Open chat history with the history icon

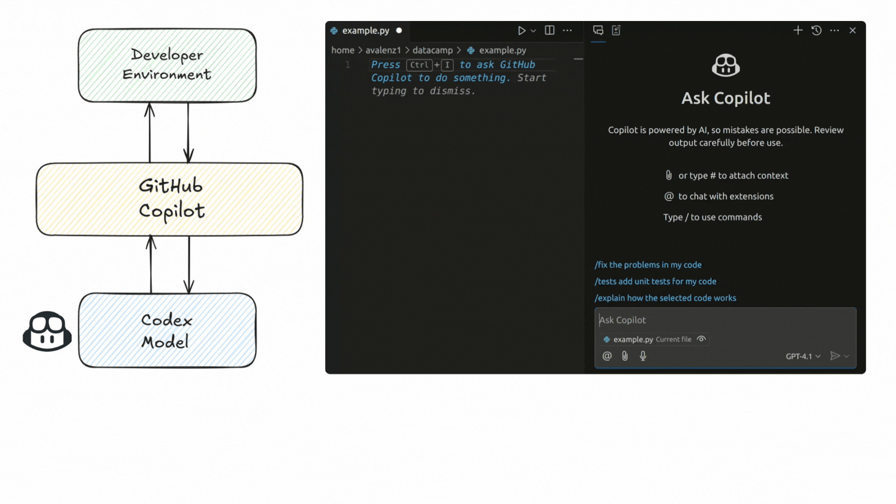click(x=816, y=30)
